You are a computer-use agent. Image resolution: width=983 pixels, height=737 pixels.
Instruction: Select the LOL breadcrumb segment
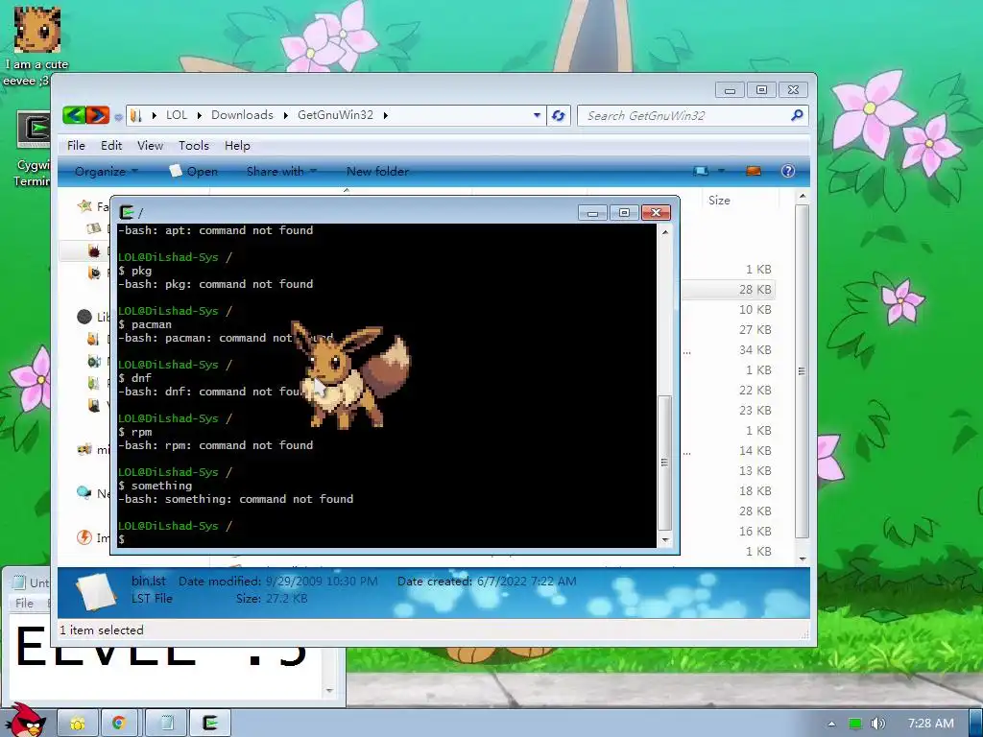coord(177,115)
